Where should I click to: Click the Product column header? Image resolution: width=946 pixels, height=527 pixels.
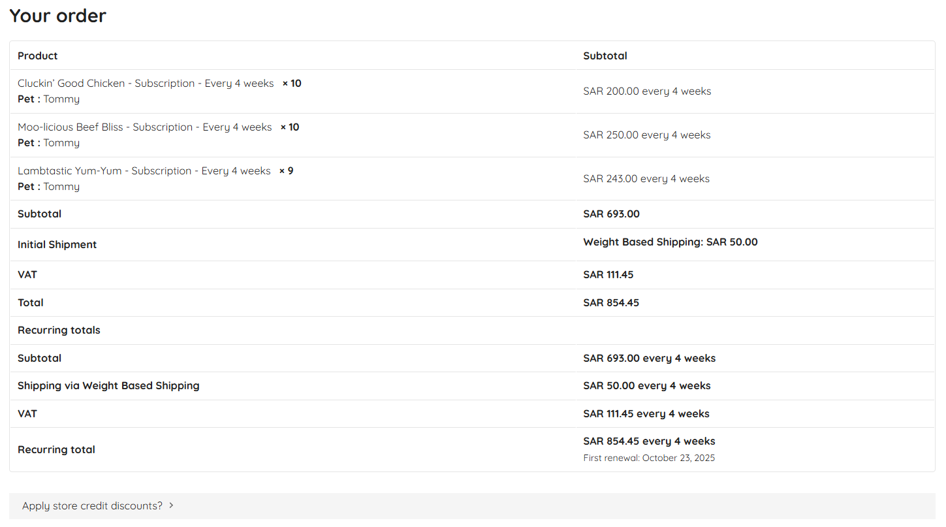(x=38, y=56)
